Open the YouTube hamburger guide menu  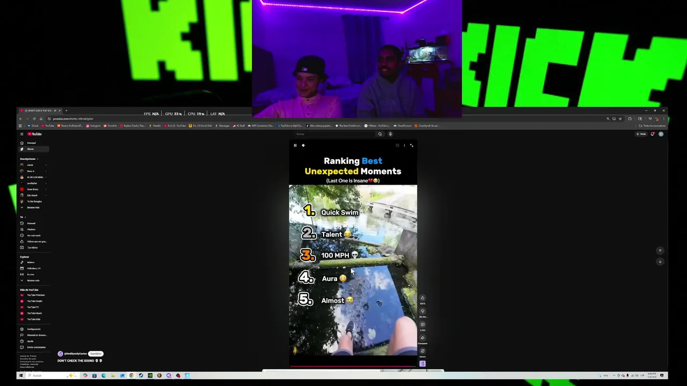click(21, 134)
